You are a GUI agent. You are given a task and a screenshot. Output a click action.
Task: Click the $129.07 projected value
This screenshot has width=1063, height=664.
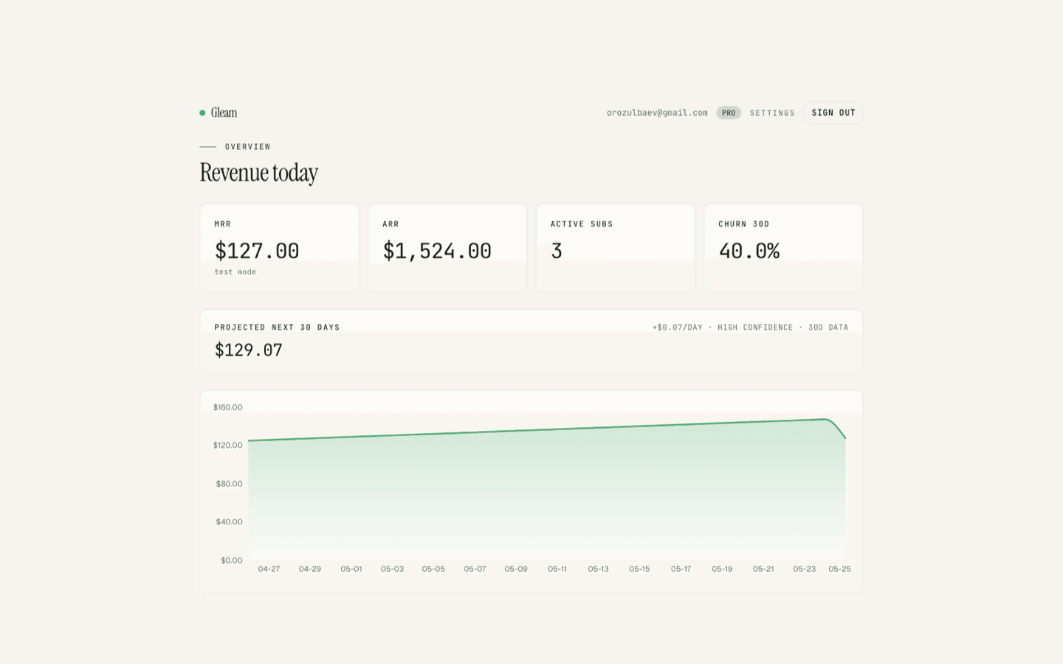249,350
